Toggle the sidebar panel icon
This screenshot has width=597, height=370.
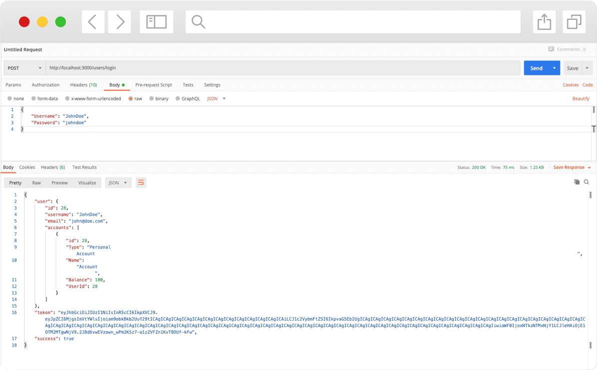(156, 22)
